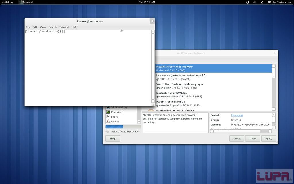The height and width of the screenshot is (184, 294).
Task: Select the 'Use mouse gestures to control your PC' package
Action: pos(214,77)
